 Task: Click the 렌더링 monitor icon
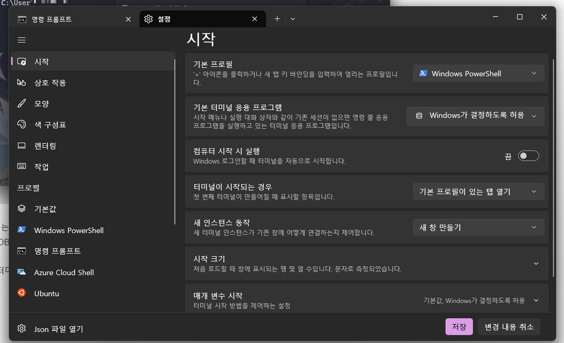pos(22,146)
